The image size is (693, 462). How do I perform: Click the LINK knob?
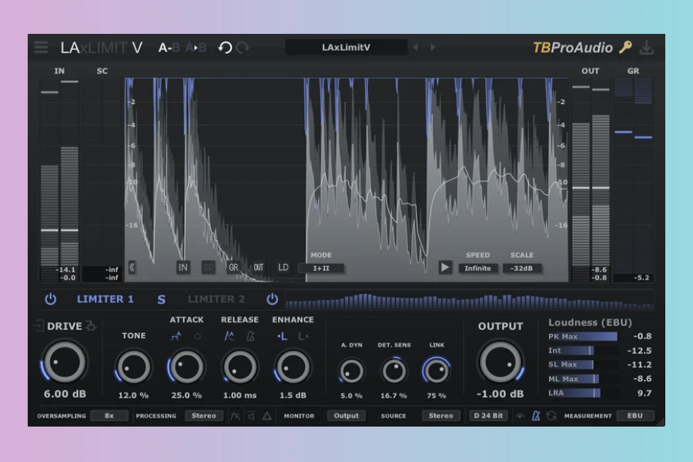tap(437, 370)
